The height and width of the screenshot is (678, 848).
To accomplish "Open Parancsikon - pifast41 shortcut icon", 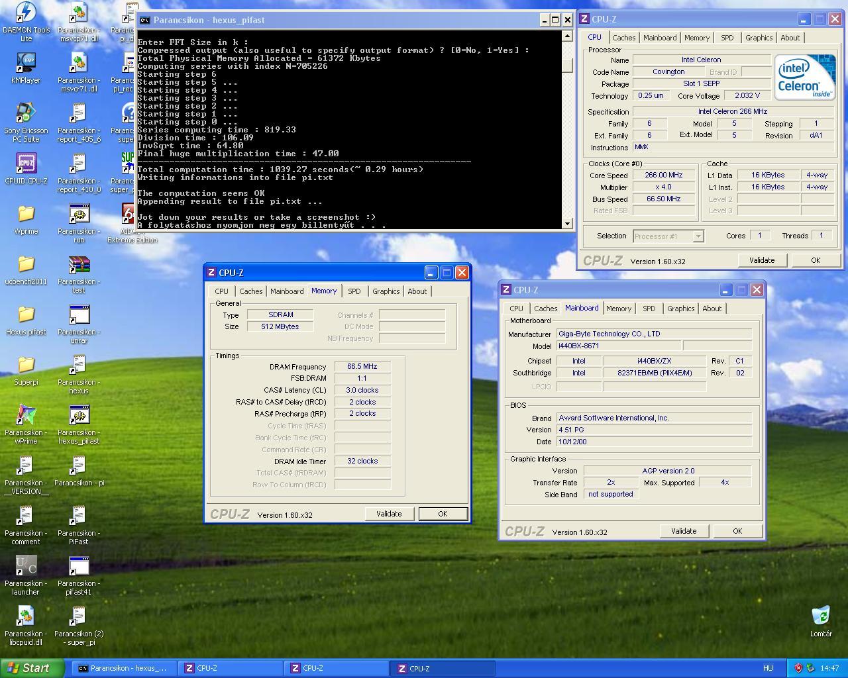I will (x=79, y=565).
